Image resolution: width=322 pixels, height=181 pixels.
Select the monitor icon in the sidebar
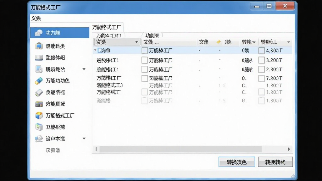click(x=39, y=46)
